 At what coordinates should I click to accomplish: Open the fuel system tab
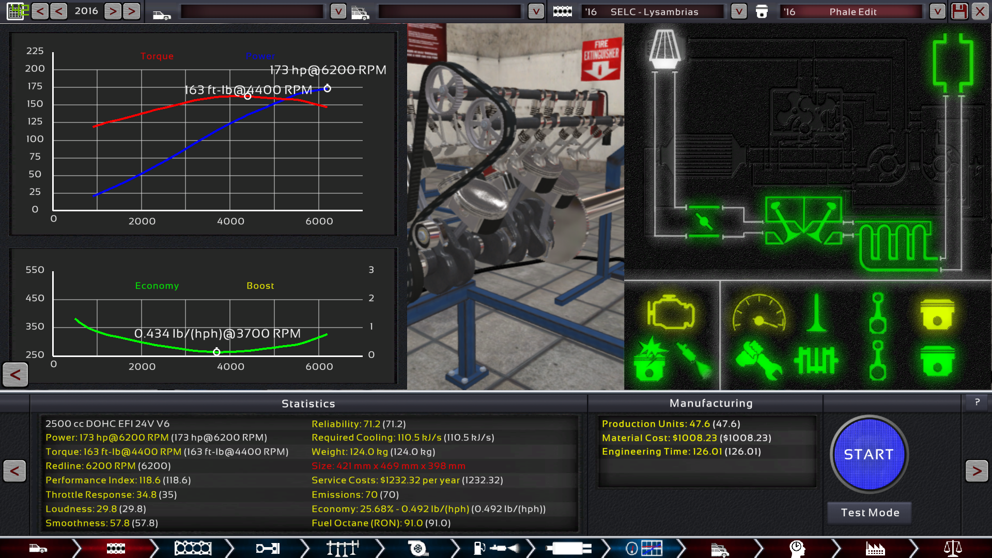click(x=496, y=548)
